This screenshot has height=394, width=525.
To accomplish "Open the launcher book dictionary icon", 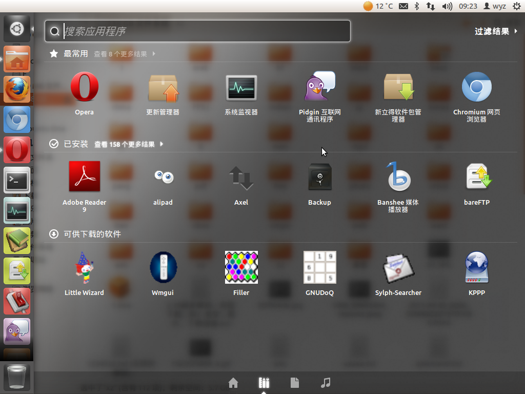I will (x=17, y=241).
